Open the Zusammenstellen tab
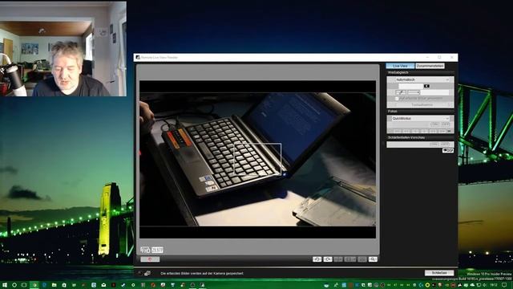 pos(430,66)
